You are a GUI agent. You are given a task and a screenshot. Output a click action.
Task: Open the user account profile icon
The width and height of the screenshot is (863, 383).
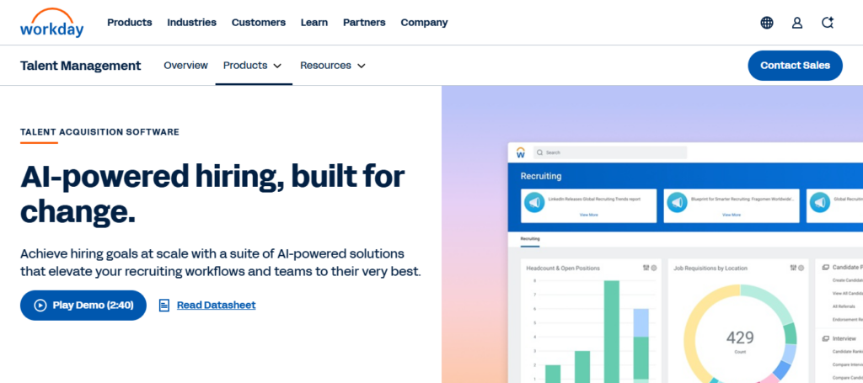[x=797, y=23]
